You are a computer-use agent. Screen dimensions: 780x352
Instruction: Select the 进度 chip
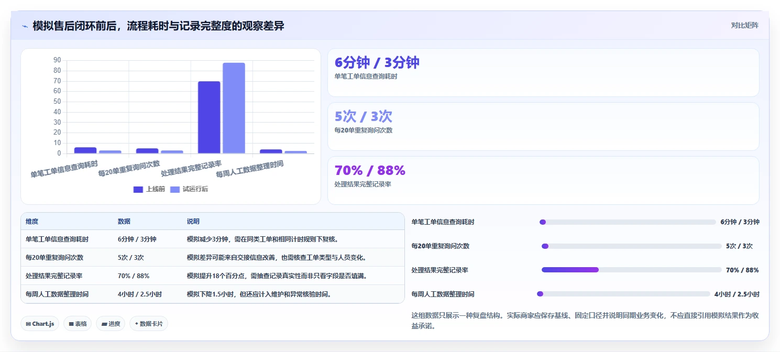pos(111,324)
